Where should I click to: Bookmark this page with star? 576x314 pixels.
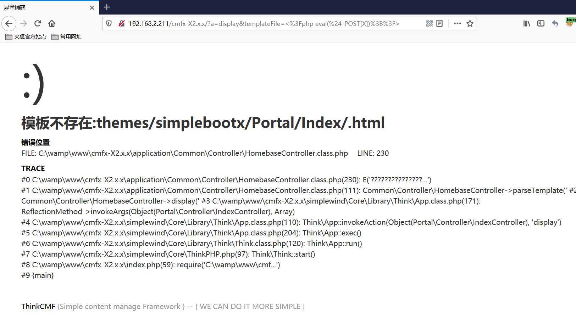470,24
